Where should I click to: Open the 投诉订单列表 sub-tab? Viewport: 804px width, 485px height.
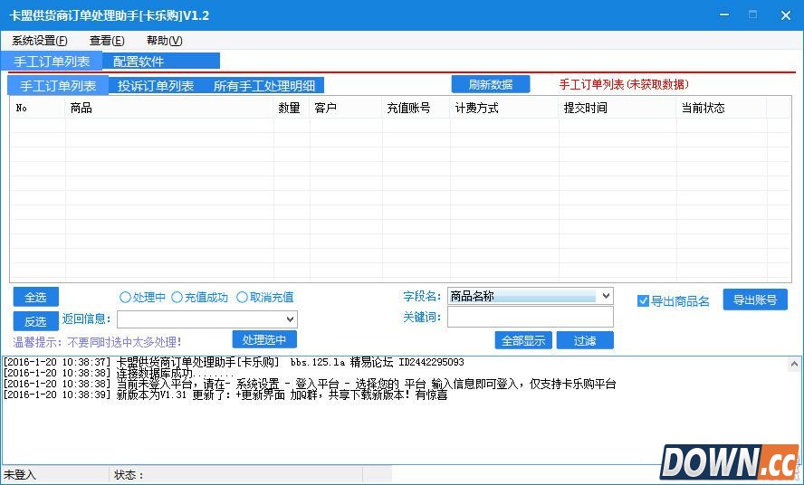pos(156,86)
